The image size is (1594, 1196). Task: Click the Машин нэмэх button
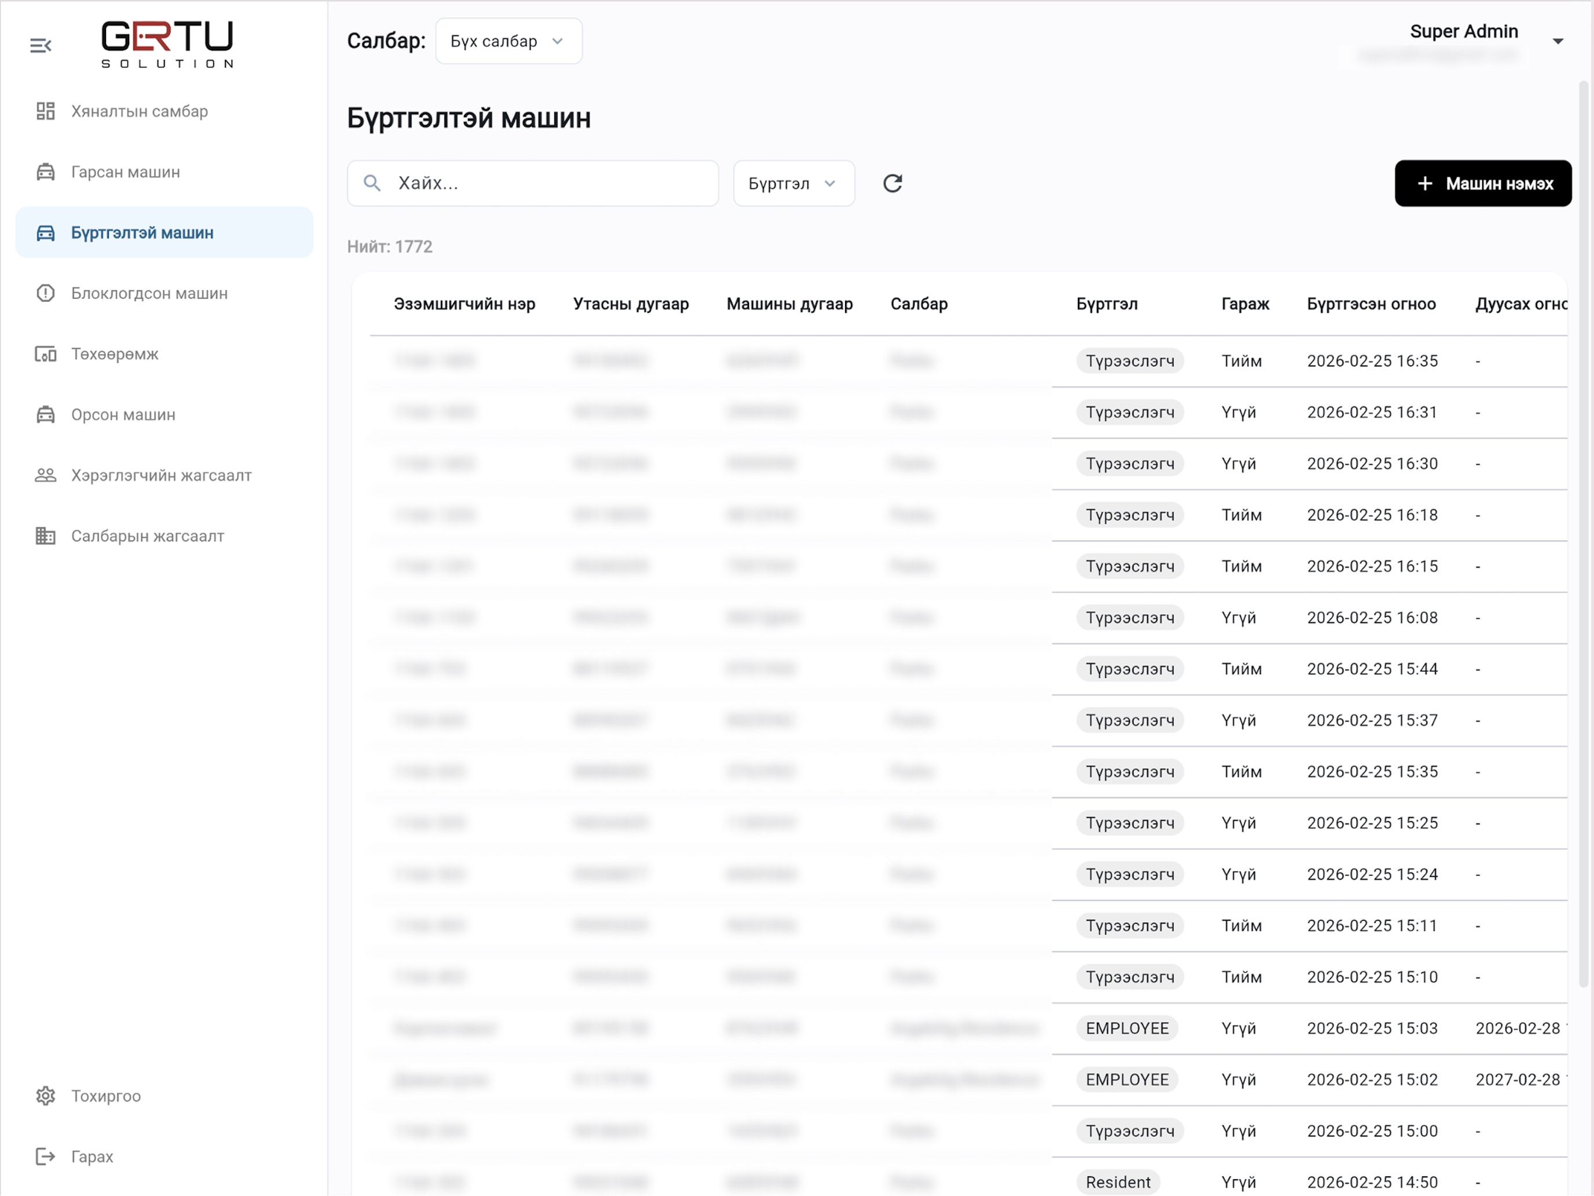[1483, 183]
